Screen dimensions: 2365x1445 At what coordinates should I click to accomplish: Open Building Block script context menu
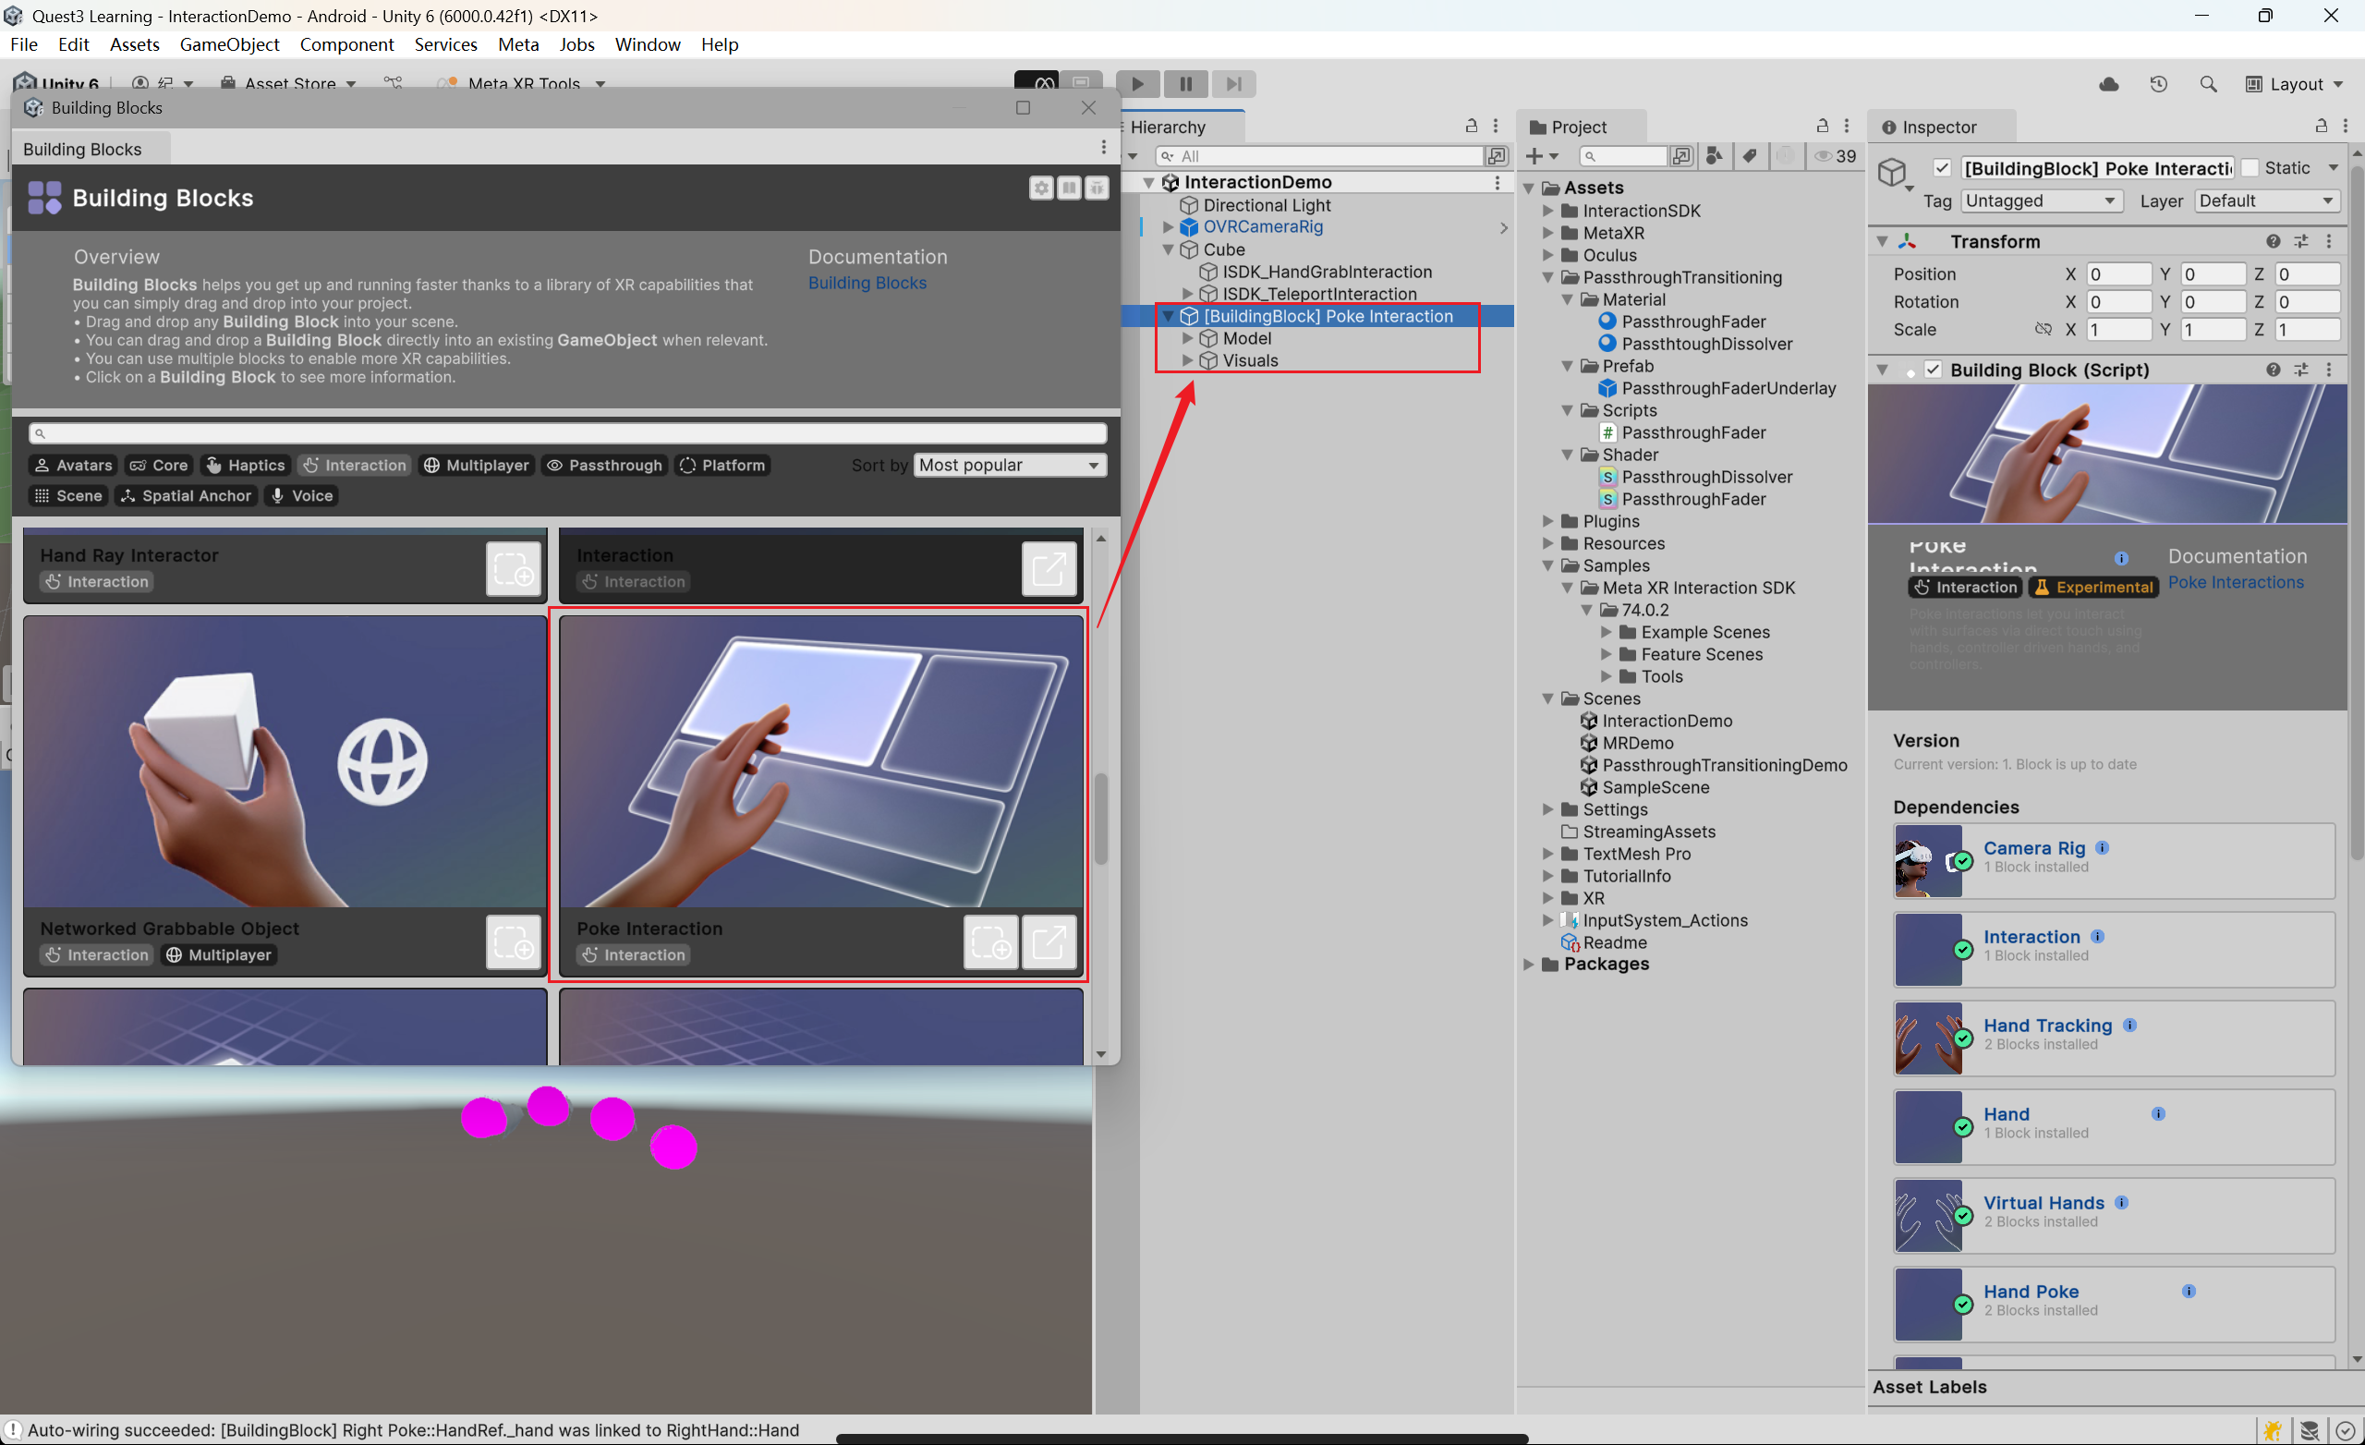coord(2330,370)
